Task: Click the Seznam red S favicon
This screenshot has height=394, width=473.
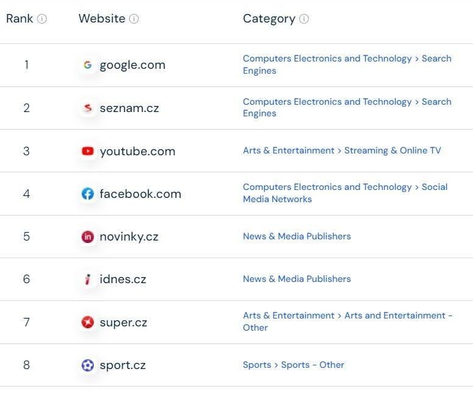Action: point(88,108)
